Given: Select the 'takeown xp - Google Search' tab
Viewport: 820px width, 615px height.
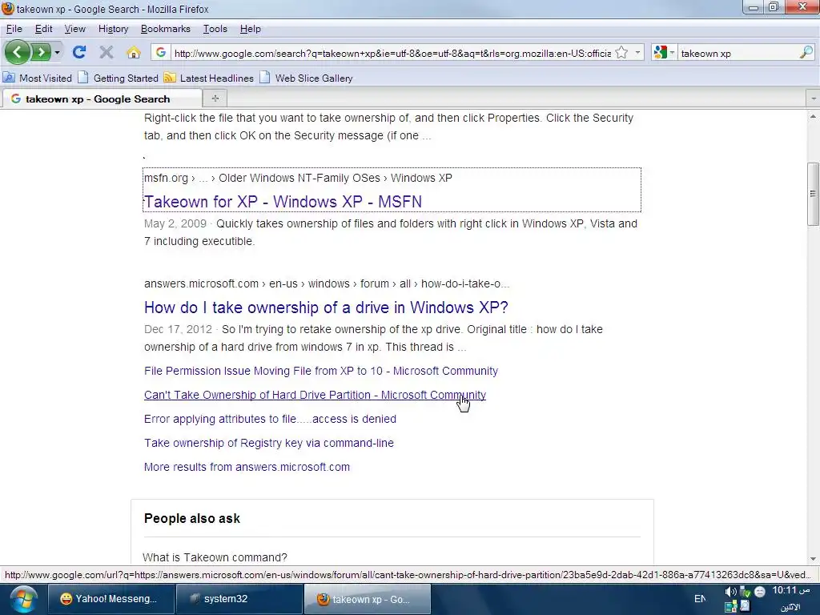Looking at the screenshot, I should click(102, 98).
